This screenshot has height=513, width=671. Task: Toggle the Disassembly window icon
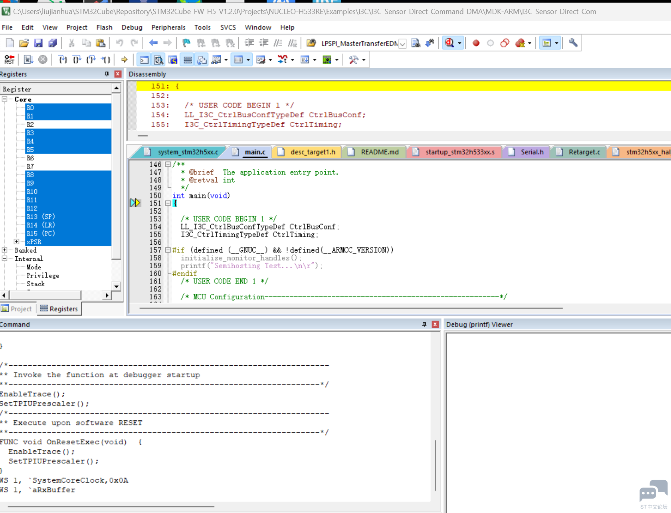click(x=158, y=59)
